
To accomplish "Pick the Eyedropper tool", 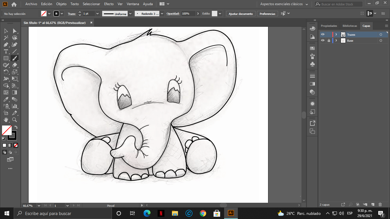I will tap(6, 100).
